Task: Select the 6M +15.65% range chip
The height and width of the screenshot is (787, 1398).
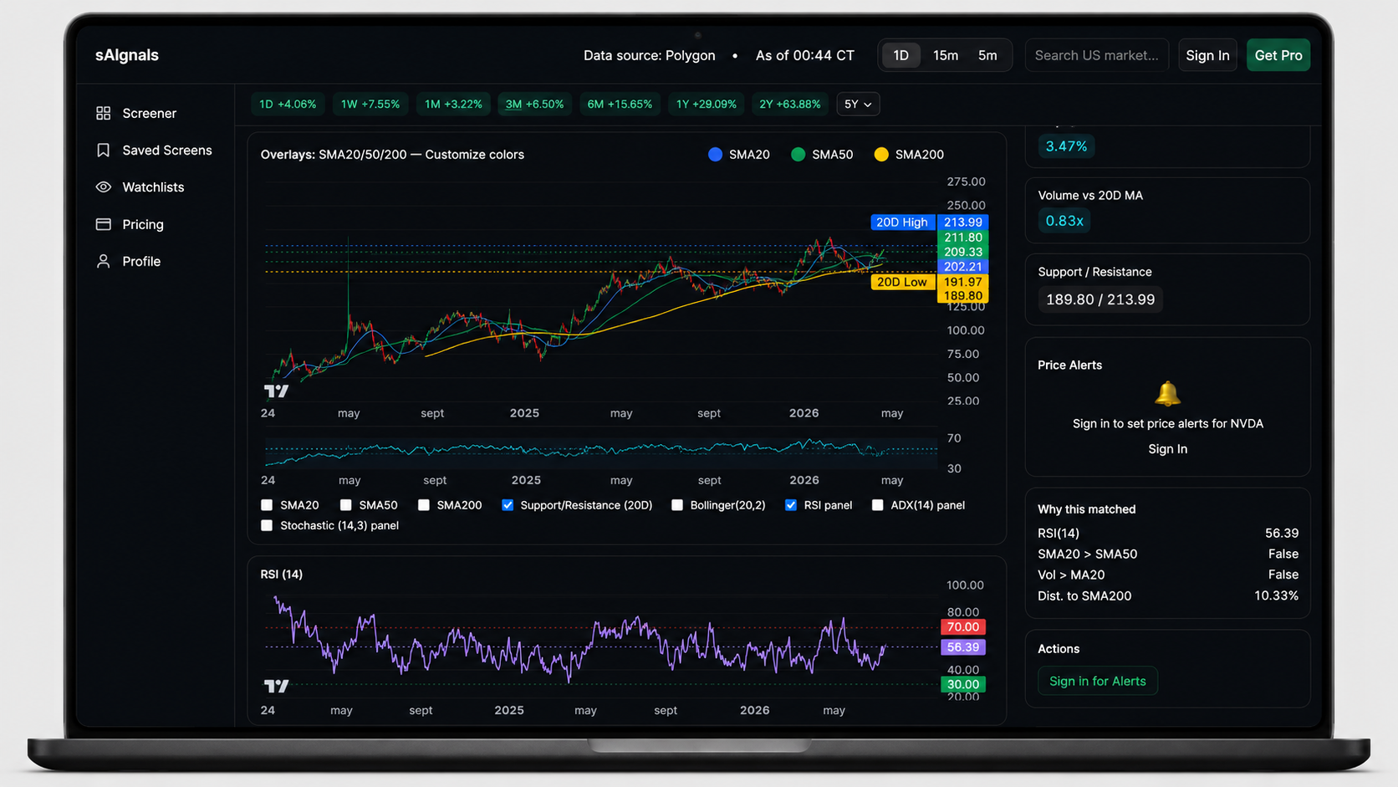Action: click(x=620, y=105)
